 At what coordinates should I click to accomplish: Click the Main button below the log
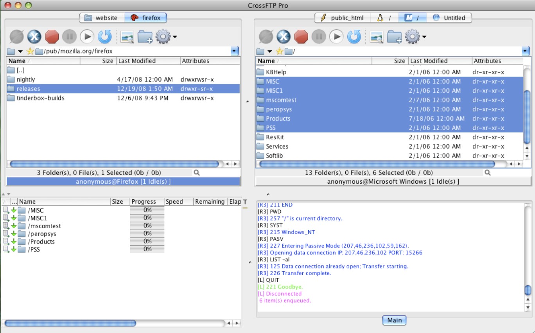point(394,320)
